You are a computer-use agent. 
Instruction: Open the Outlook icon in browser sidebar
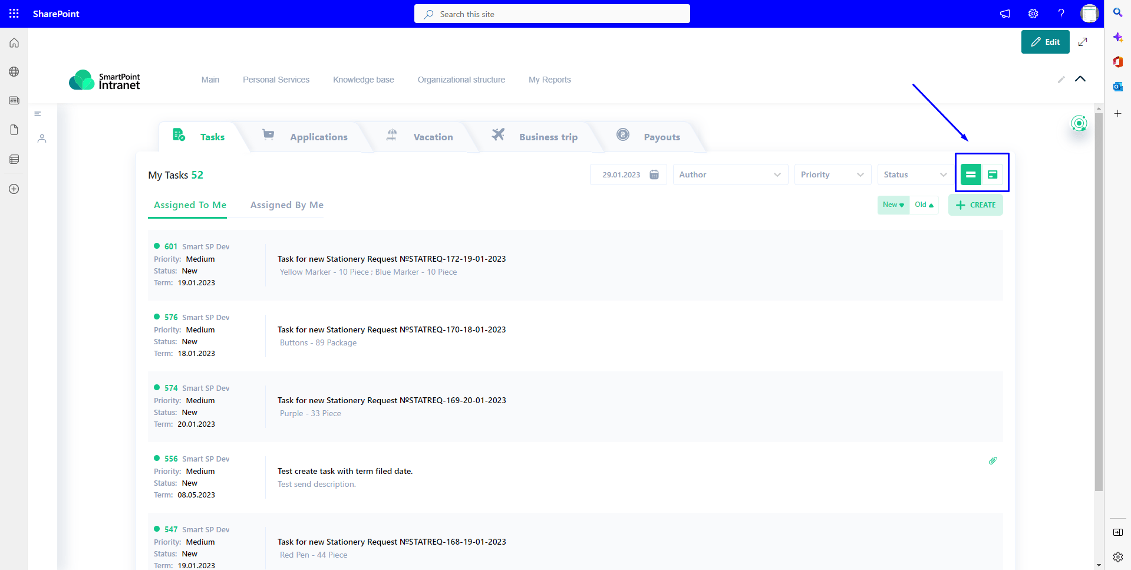click(1117, 87)
